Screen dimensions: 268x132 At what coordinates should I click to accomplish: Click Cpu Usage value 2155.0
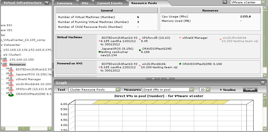click(245, 17)
